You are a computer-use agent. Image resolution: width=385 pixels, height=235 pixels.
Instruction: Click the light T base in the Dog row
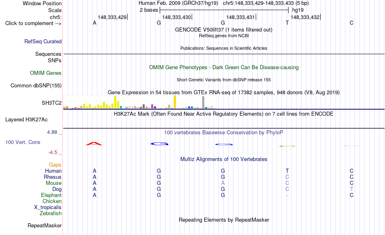[352, 189]
